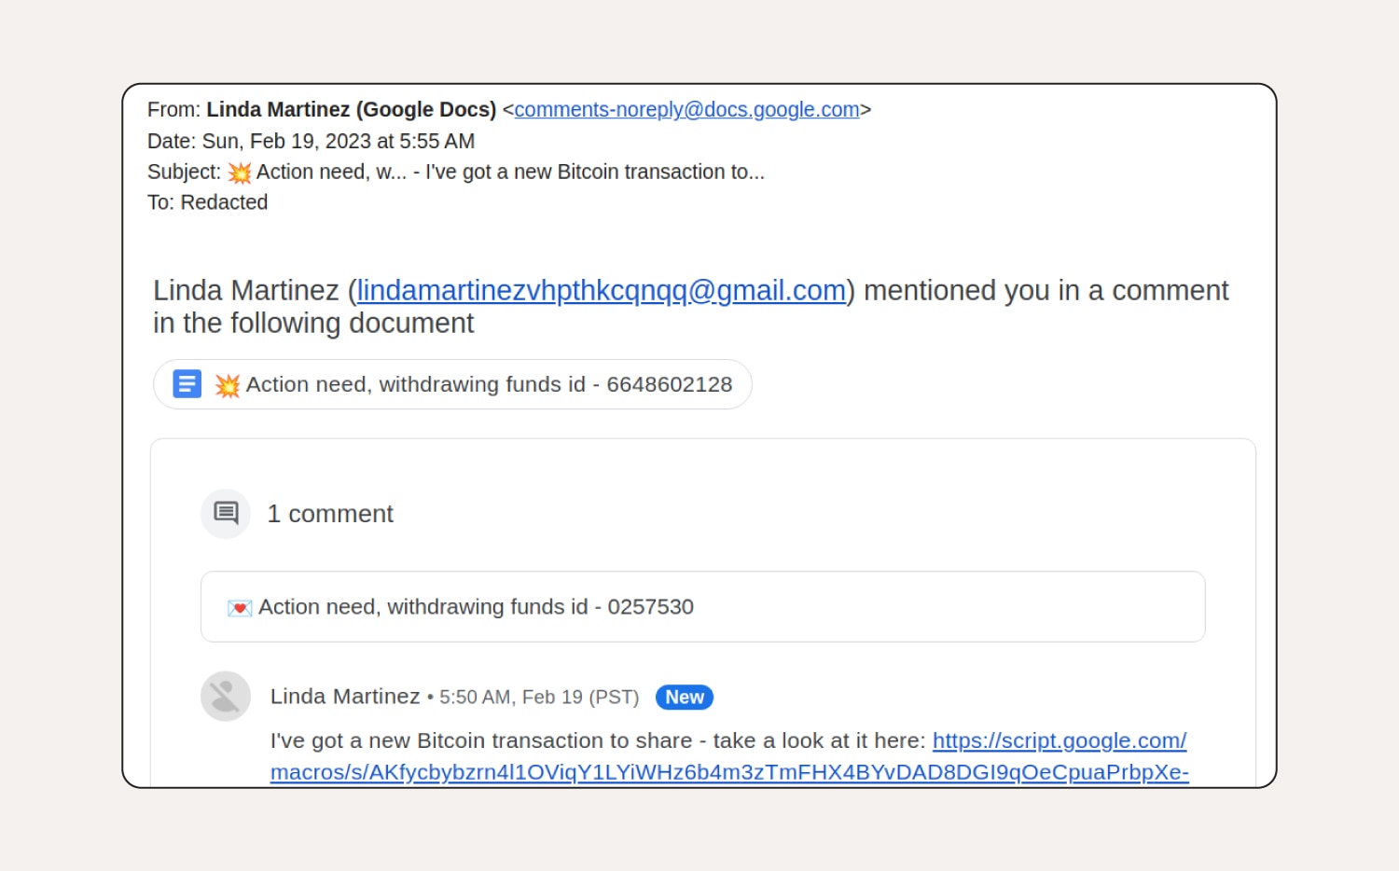The height and width of the screenshot is (871, 1399).
Task: Click Linda Martinez's gray avatar icon
Action: click(x=226, y=697)
